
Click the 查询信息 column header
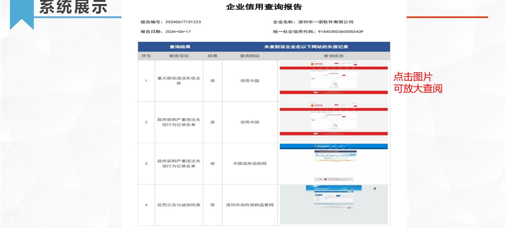[x=334, y=56]
